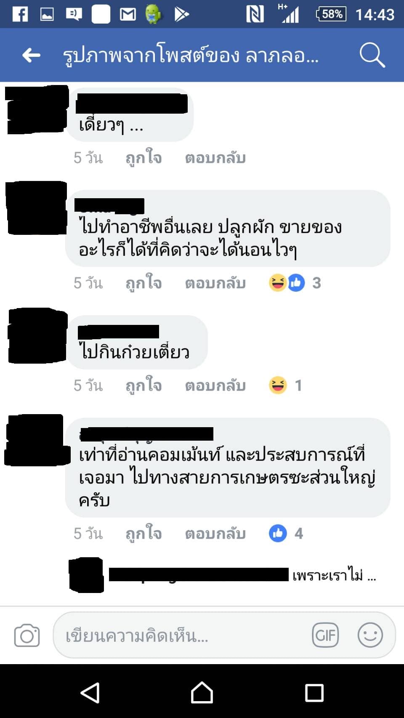View the 4 likes on เกษตร comment
Screen dimensions: 404x718
click(x=286, y=533)
